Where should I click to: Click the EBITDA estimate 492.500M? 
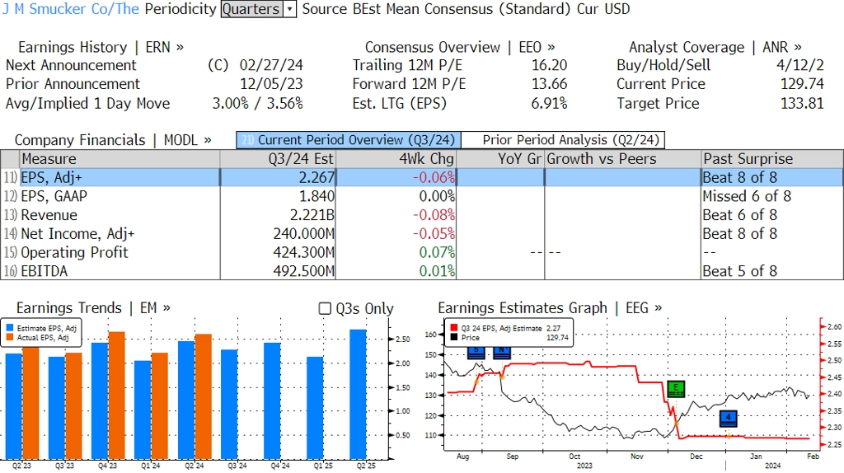coord(304,271)
